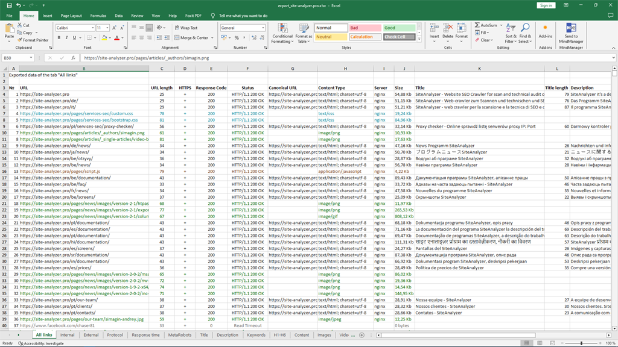Click the Increase Decimal icon
Image resolution: width=618 pixels, height=347 pixels.
[x=254, y=38]
